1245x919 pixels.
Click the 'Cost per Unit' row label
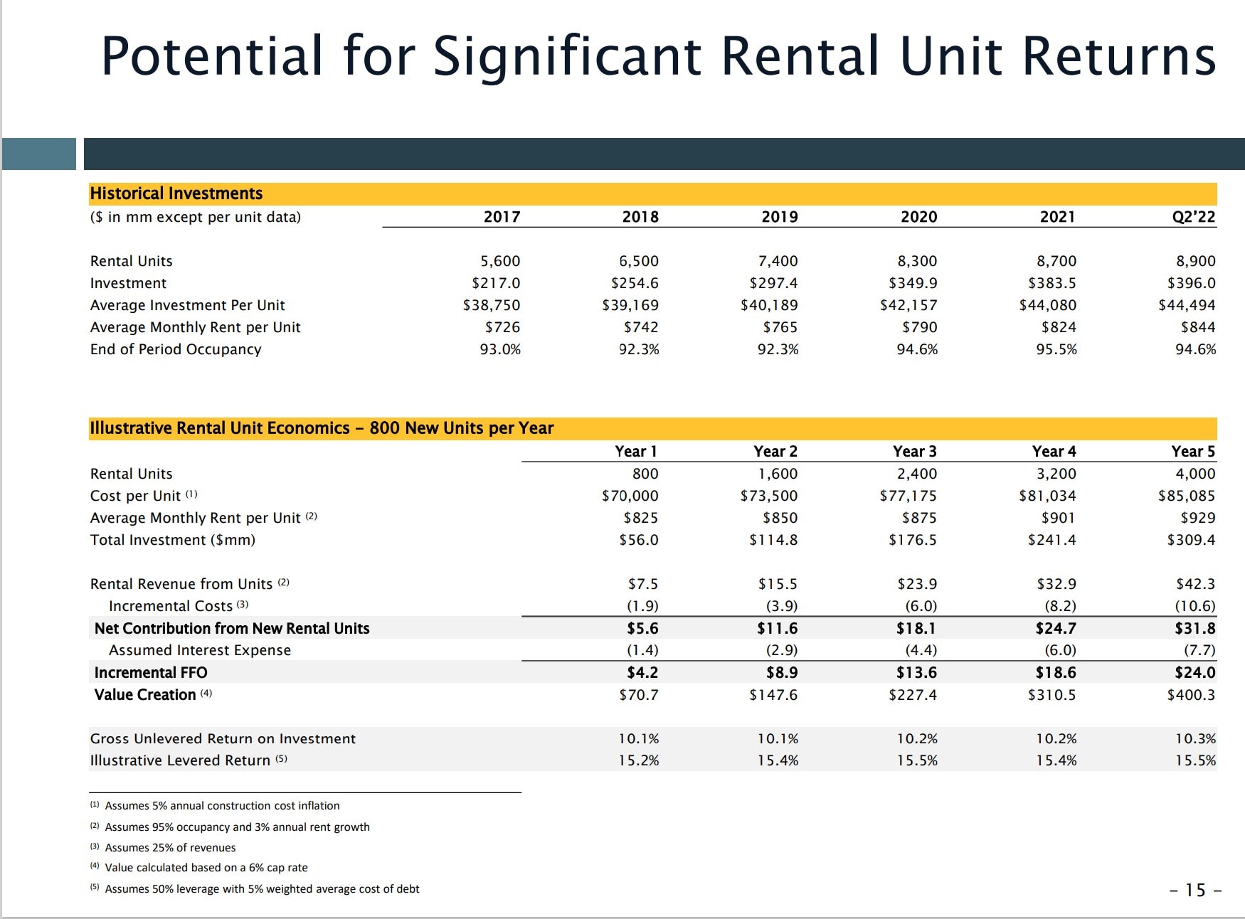(144, 496)
